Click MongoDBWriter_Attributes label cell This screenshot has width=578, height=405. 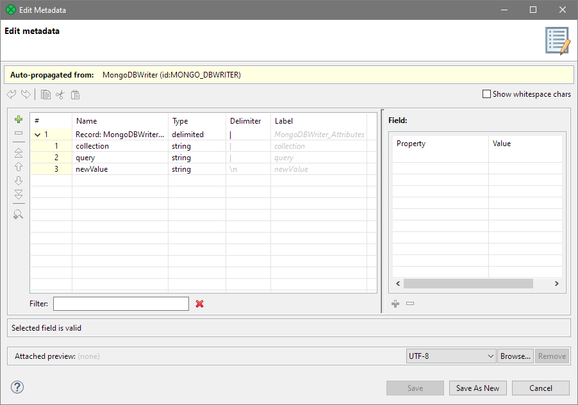coord(319,135)
